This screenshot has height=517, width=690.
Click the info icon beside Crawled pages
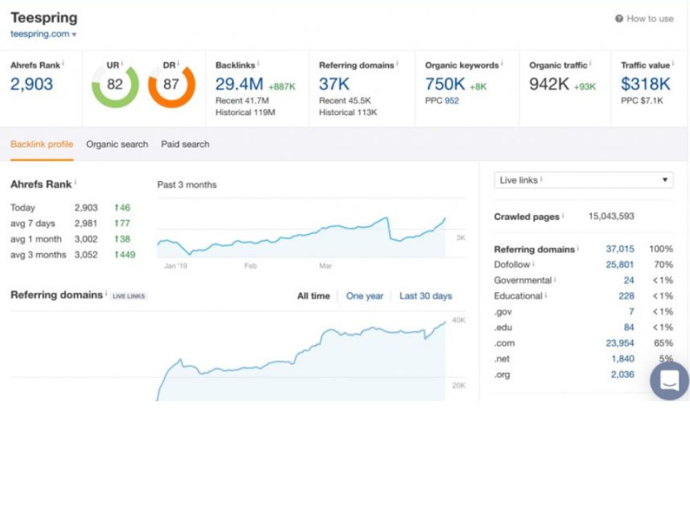pos(563,215)
